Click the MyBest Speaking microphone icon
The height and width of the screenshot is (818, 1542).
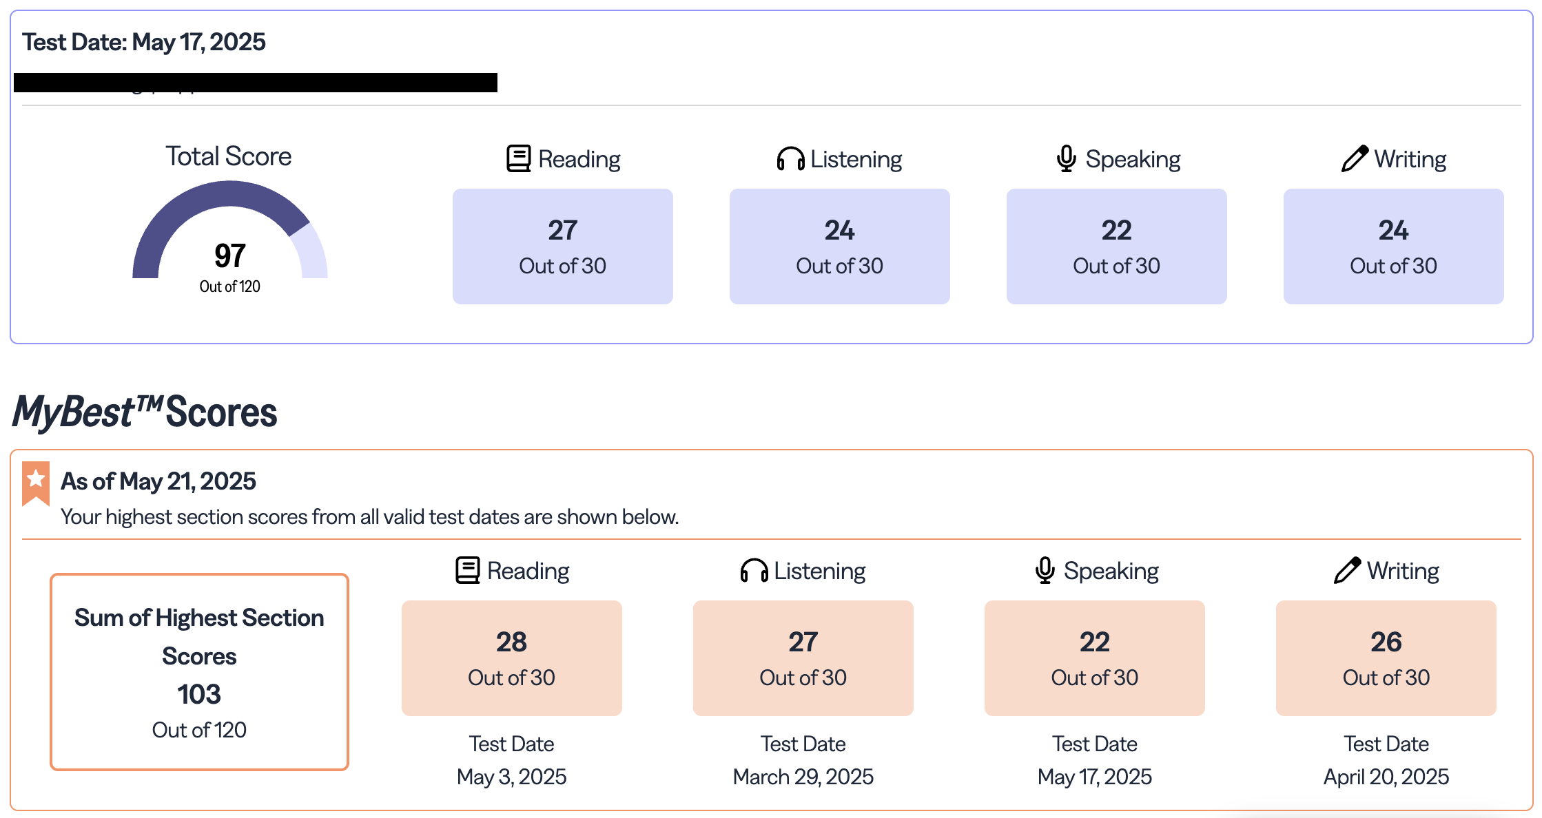pos(1045,570)
